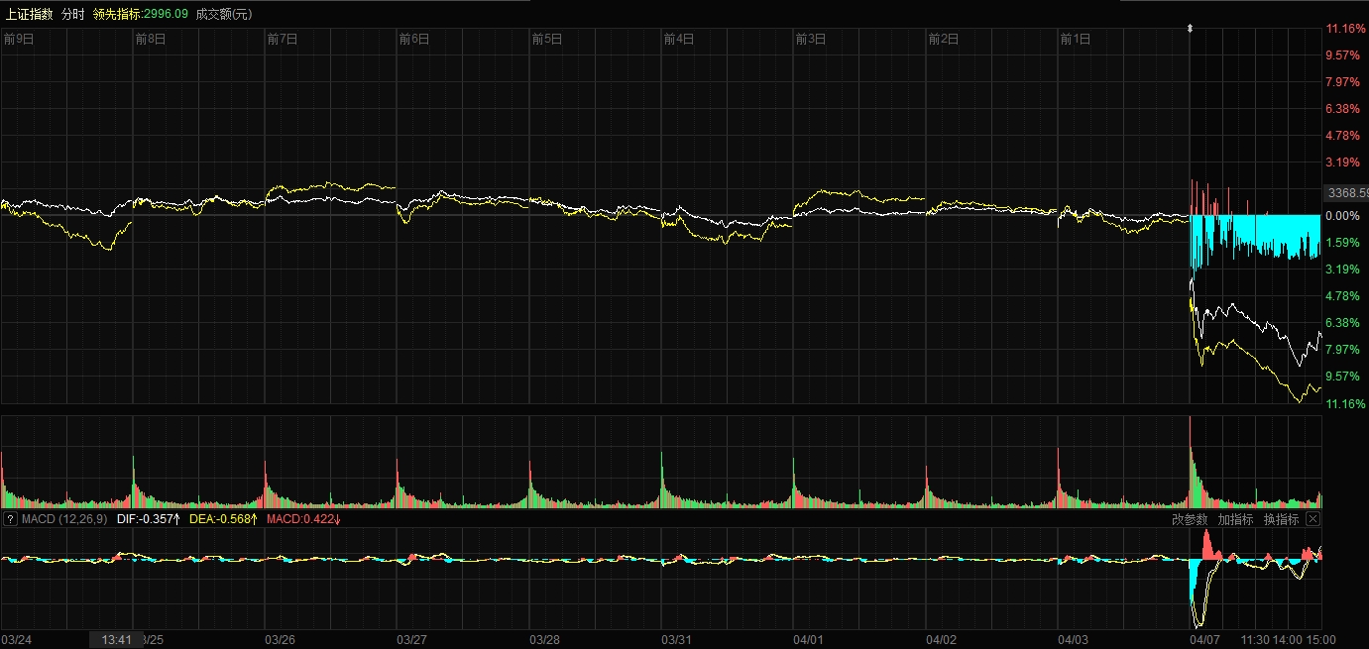The width and height of the screenshot is (1369, 649).
Task: Select the 前9日 day header
Action: click(x=19, y=40)
